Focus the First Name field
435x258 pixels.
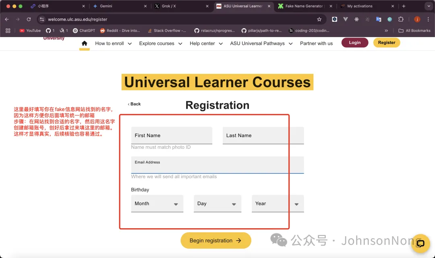click(x=172, y=135)
